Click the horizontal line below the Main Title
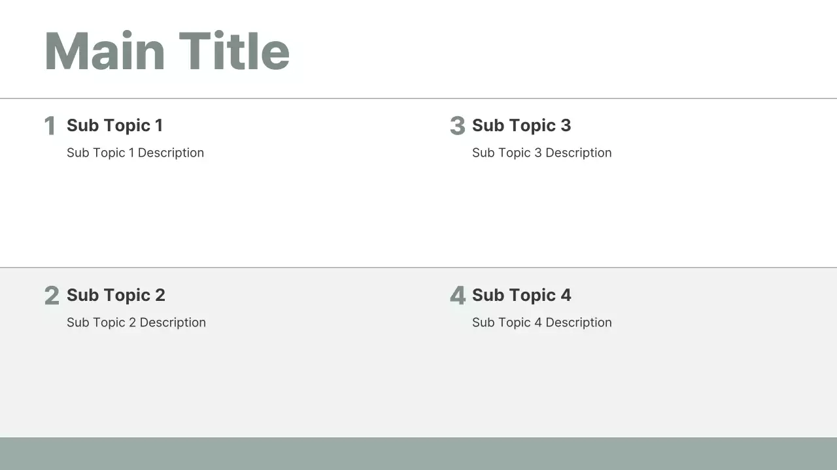837x470 pixels. (418, 99)
